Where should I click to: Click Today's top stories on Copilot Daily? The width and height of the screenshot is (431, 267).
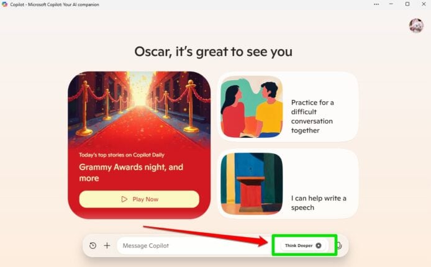click(122, 155)
